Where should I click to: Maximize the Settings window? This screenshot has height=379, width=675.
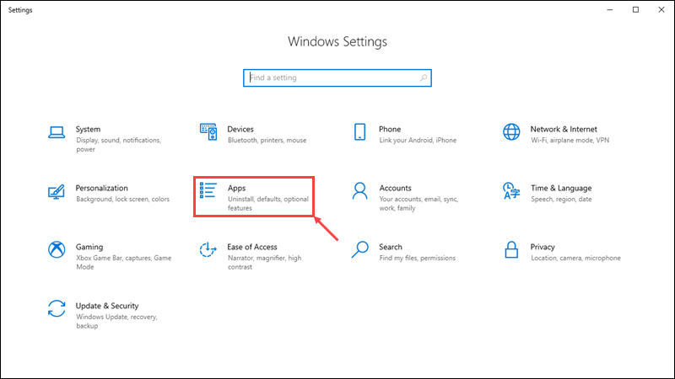(635, 9)
